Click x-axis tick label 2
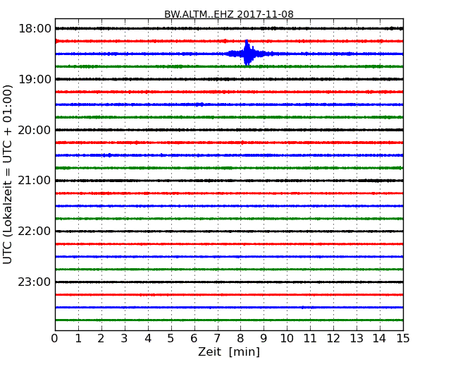 (101, 339)
